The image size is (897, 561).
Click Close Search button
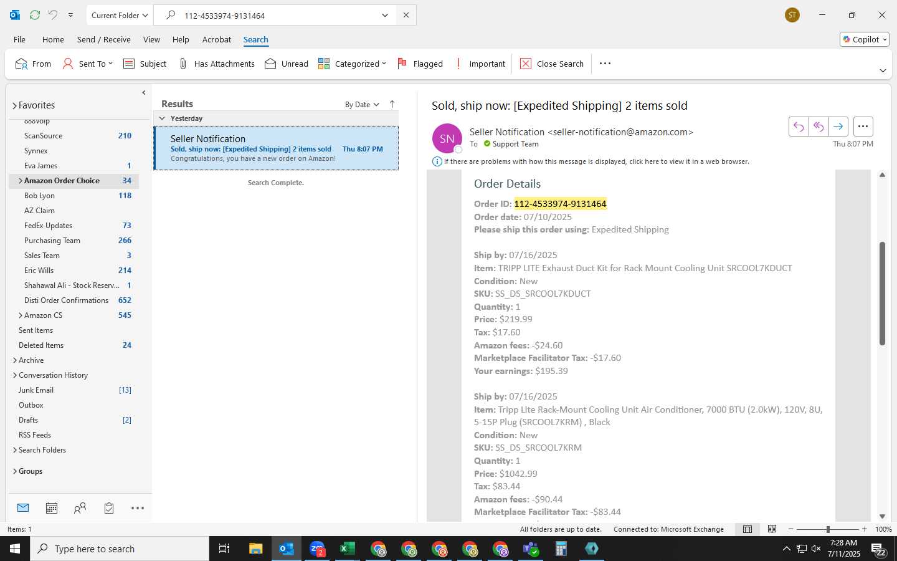552,64
